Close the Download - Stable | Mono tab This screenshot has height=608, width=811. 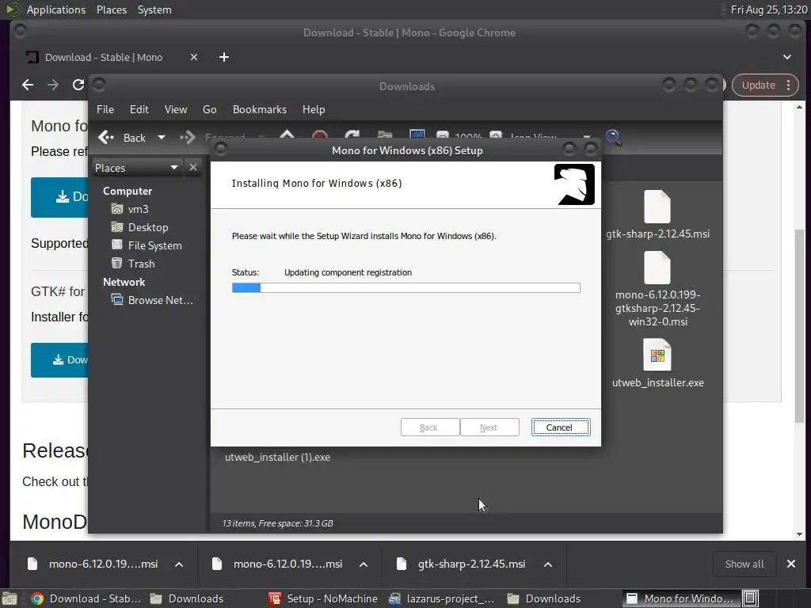point(194,57)
